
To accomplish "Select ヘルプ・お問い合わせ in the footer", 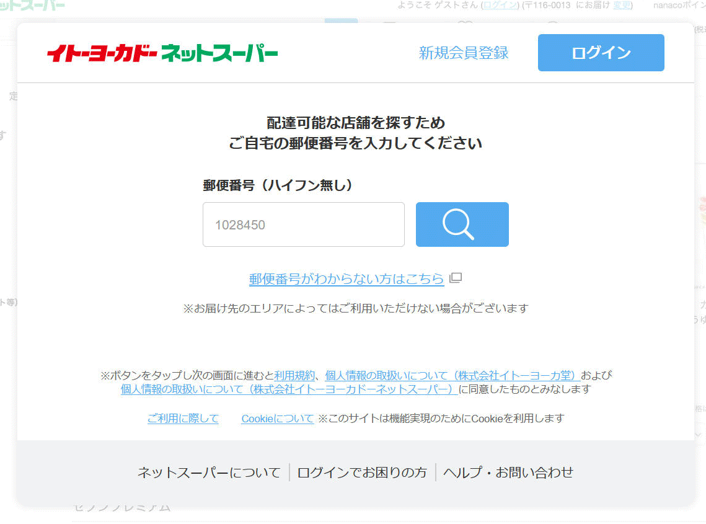I will click(508, 473).
